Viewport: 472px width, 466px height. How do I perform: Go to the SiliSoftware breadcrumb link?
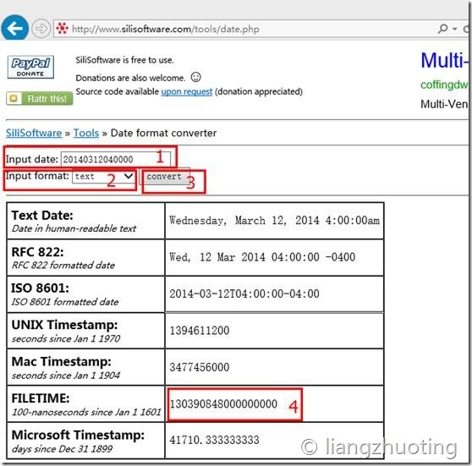click(34, 133)
